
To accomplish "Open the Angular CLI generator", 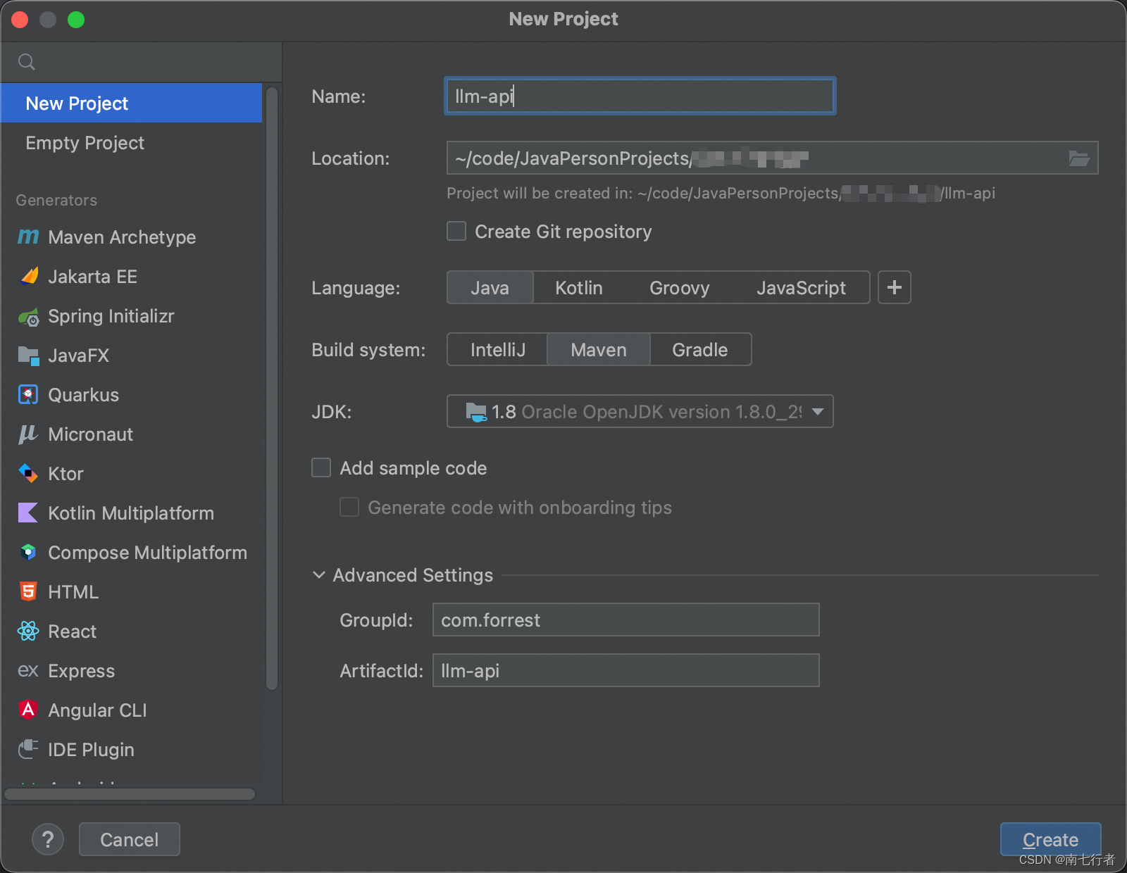I will pos(132,710).
